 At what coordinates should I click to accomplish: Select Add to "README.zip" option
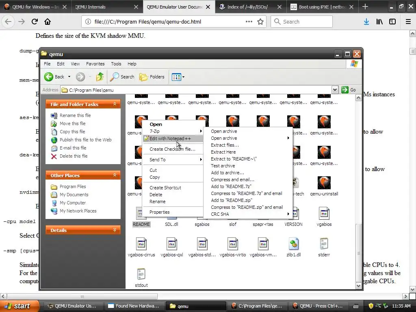tap(248, 200)
